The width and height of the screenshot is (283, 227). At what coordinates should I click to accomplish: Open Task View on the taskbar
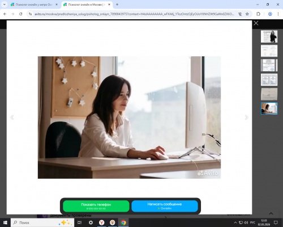coord(80,222)
